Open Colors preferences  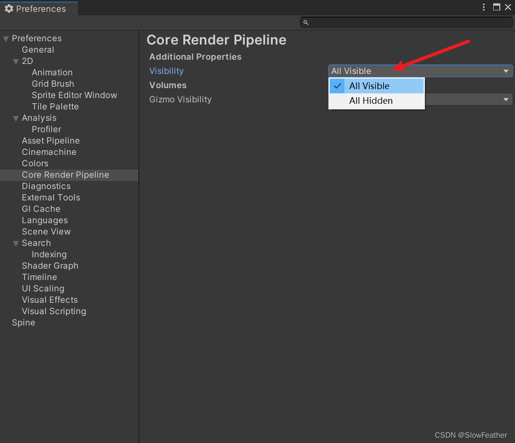35,163
